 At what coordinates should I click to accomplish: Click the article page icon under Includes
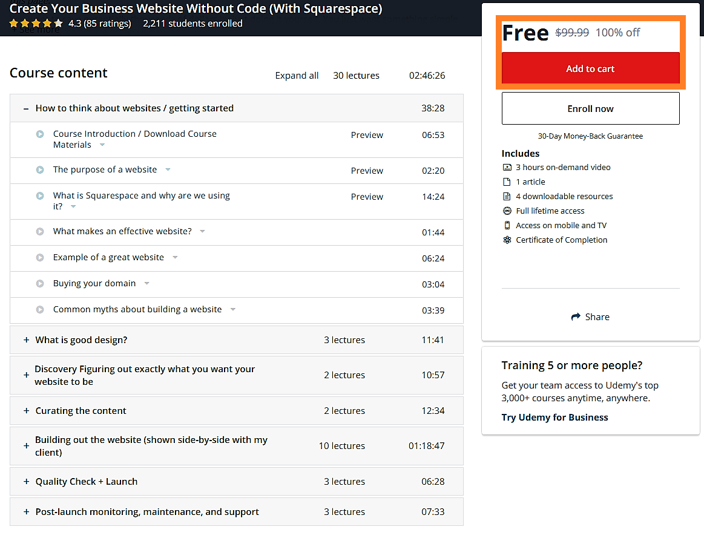507,182
